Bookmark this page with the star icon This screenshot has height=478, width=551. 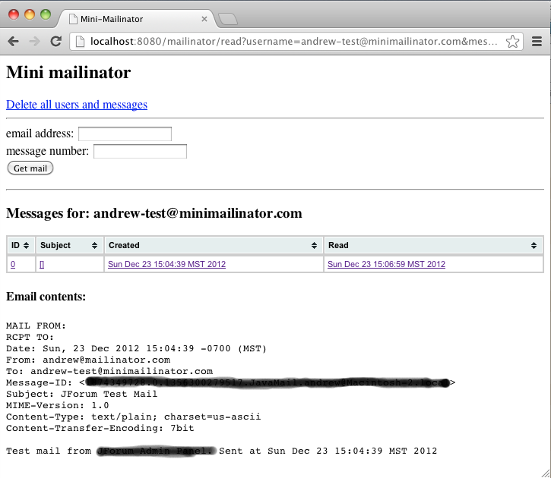click(512, 42)
